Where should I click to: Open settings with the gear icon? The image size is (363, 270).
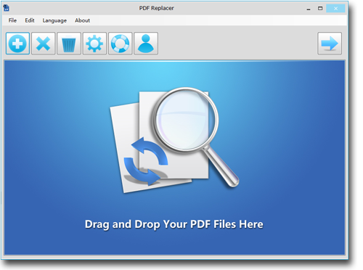tap(94, 44)
